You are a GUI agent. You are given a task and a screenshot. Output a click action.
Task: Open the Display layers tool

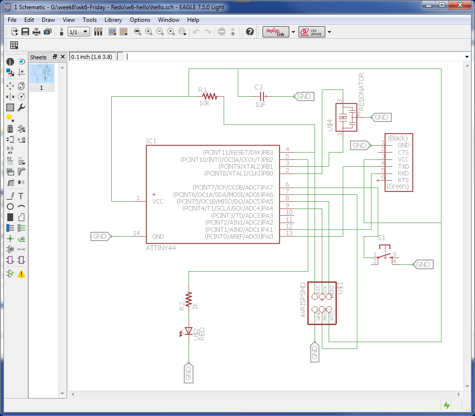pyautogui.click(x=10, y=72)
